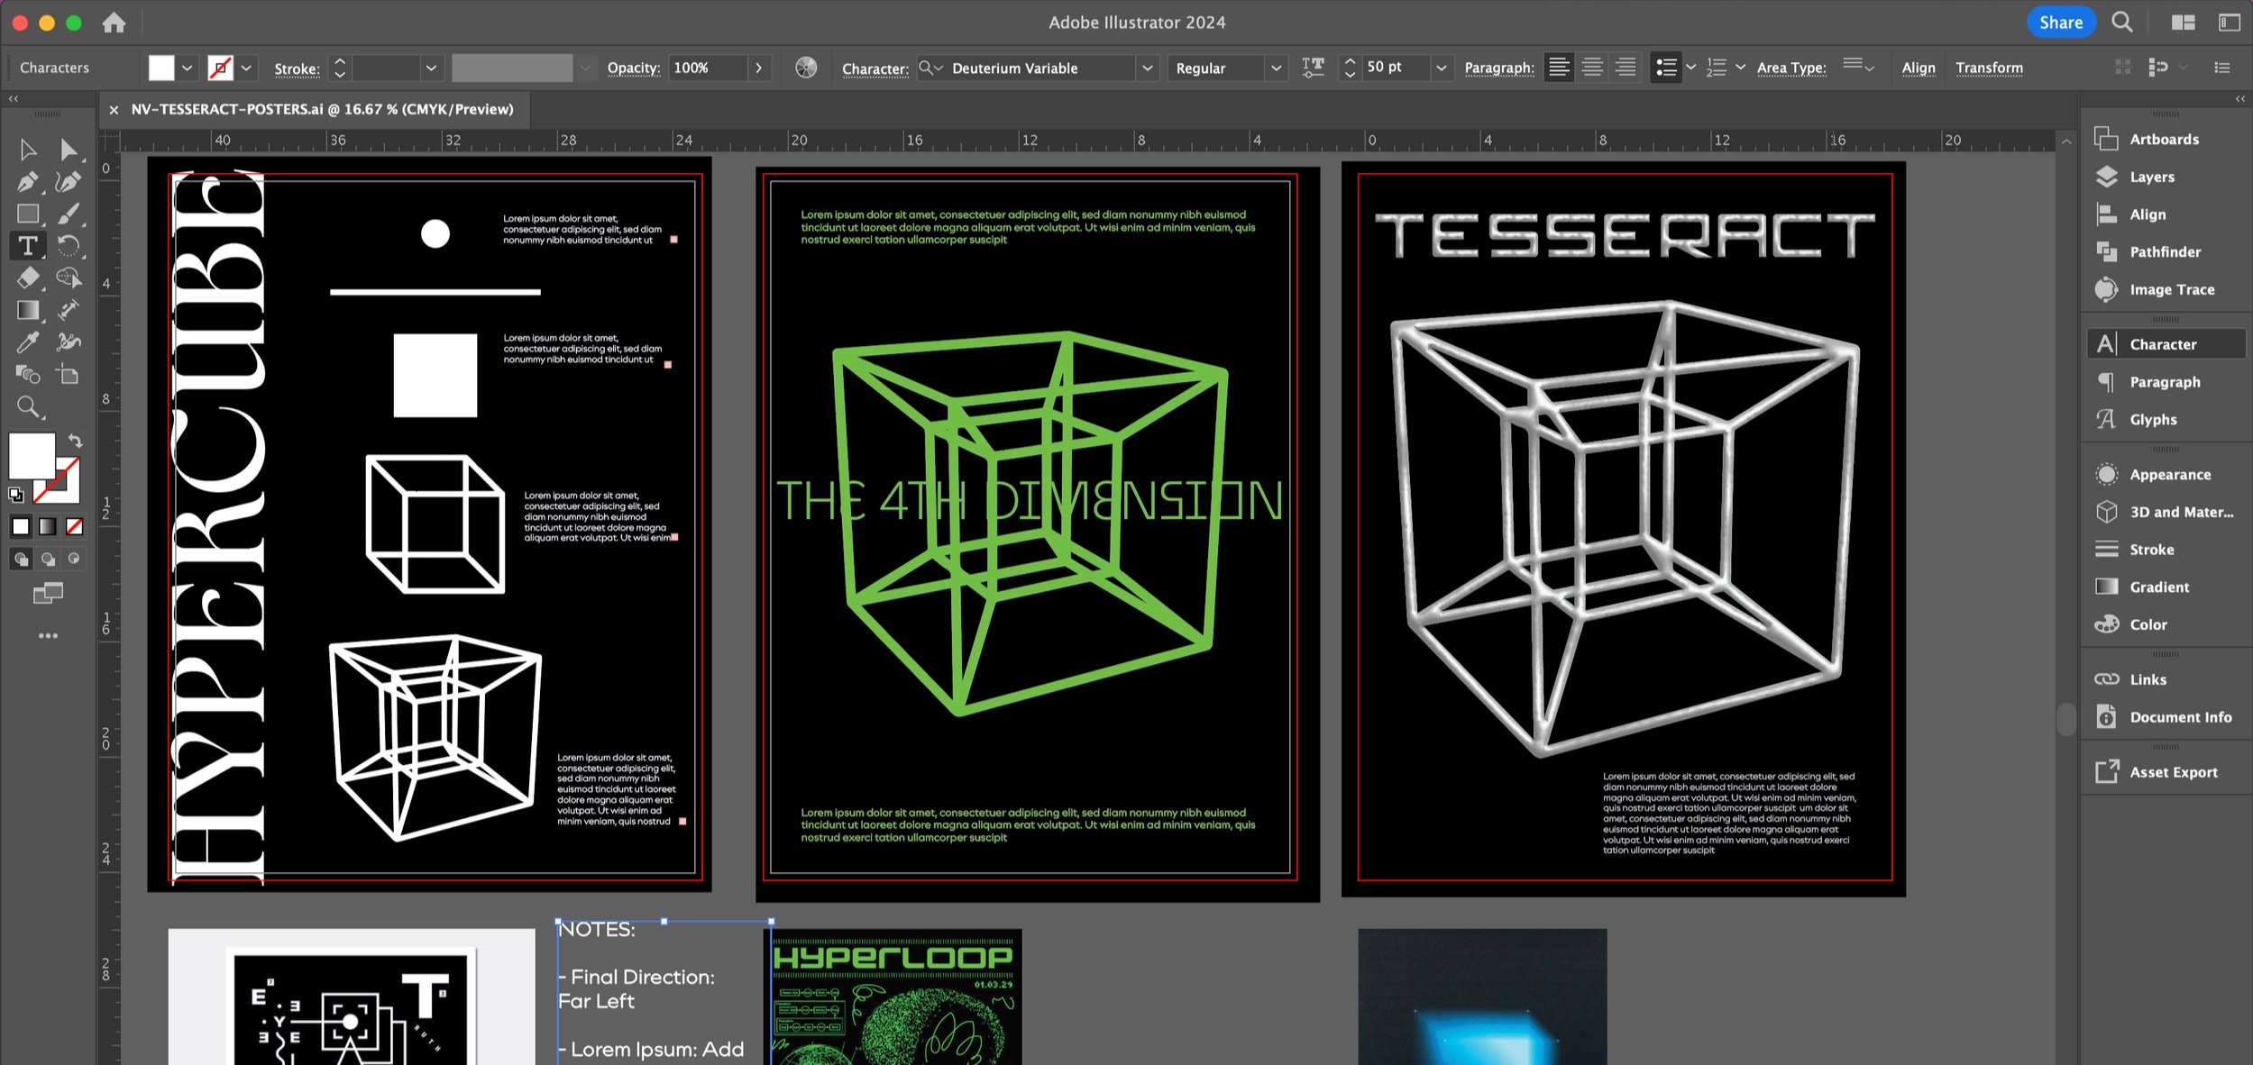Select the Rectangle tool
The image size is (2253, 1065).
pos(28,214)
